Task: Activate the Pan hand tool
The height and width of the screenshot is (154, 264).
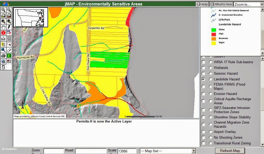Action: click(x=3, y=27)
